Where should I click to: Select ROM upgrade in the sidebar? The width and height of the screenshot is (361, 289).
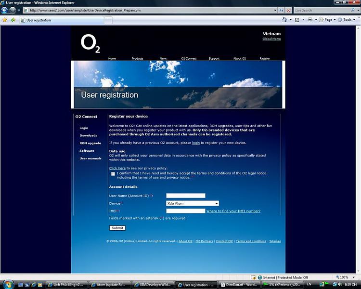coord(90,143)
